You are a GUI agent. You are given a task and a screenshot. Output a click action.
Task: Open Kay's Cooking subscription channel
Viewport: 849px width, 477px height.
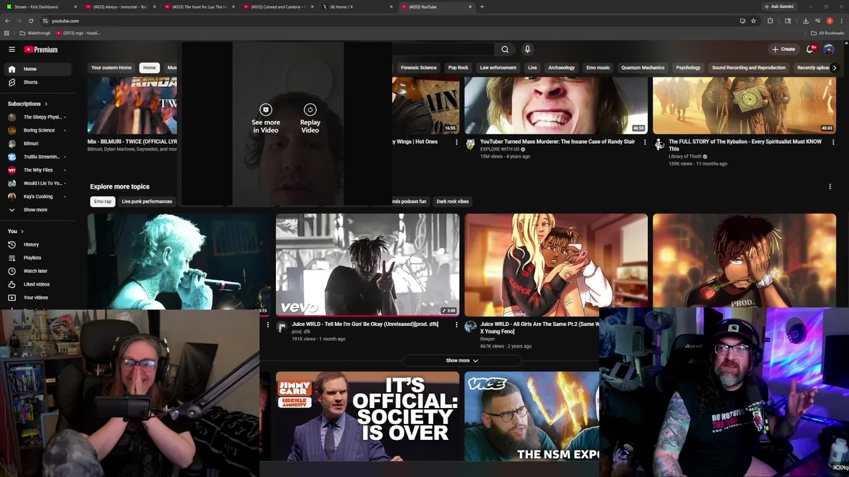[38, 197]
